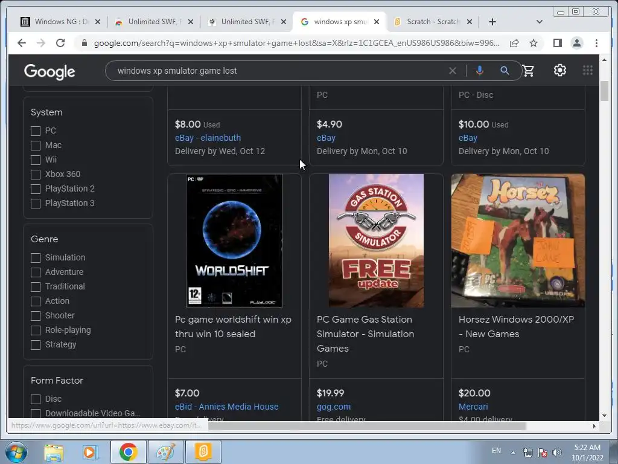Open Paint from the taskbar

point(165,452)
